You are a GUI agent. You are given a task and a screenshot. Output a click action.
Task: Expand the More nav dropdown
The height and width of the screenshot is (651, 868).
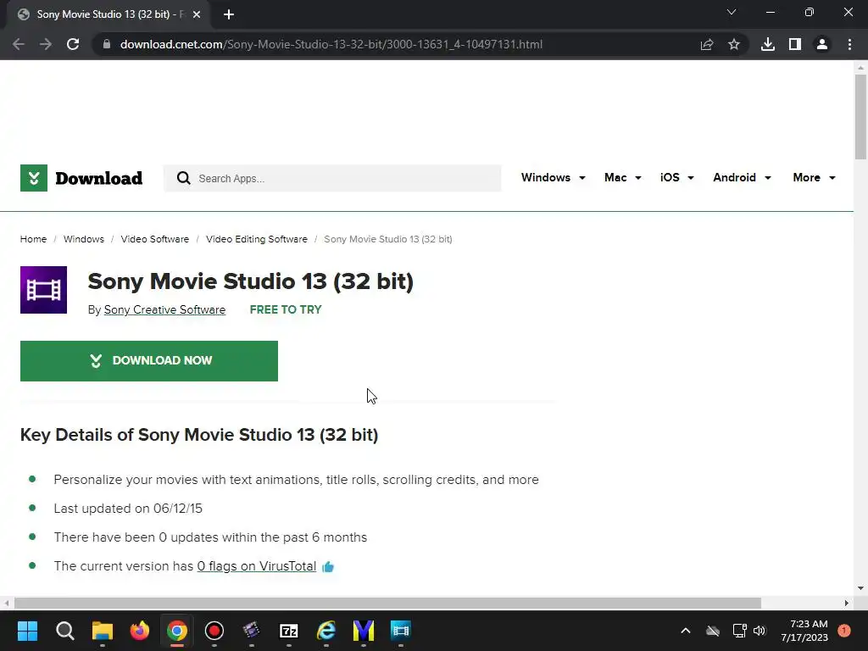pyautogui.click(x=814, y=178)
